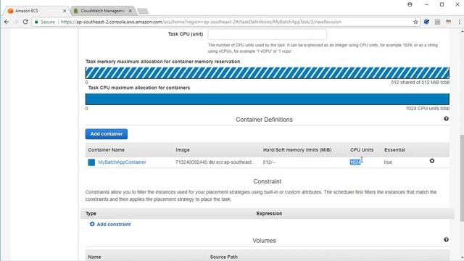The height and width of the screenshot is (261, 464).
Task: Click the page vertical scrollbar thumb
Action: click(x=462, y=178)
